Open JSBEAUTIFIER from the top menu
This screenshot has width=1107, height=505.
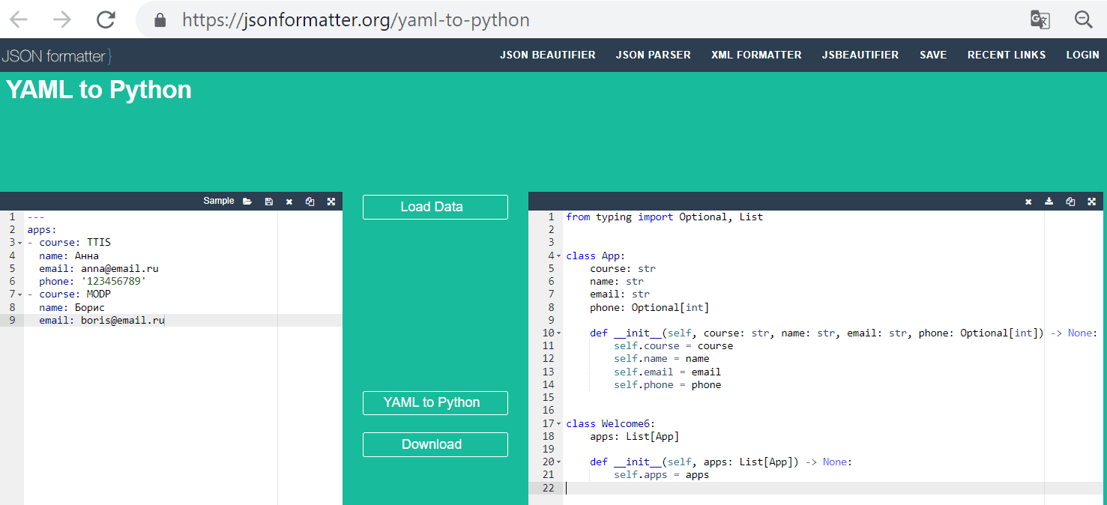tap(860, 55)
